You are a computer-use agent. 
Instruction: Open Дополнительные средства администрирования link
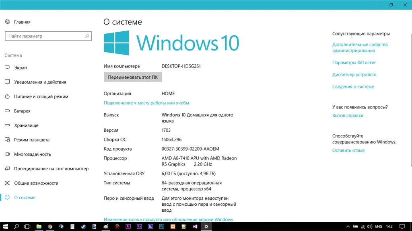point(360,47)
